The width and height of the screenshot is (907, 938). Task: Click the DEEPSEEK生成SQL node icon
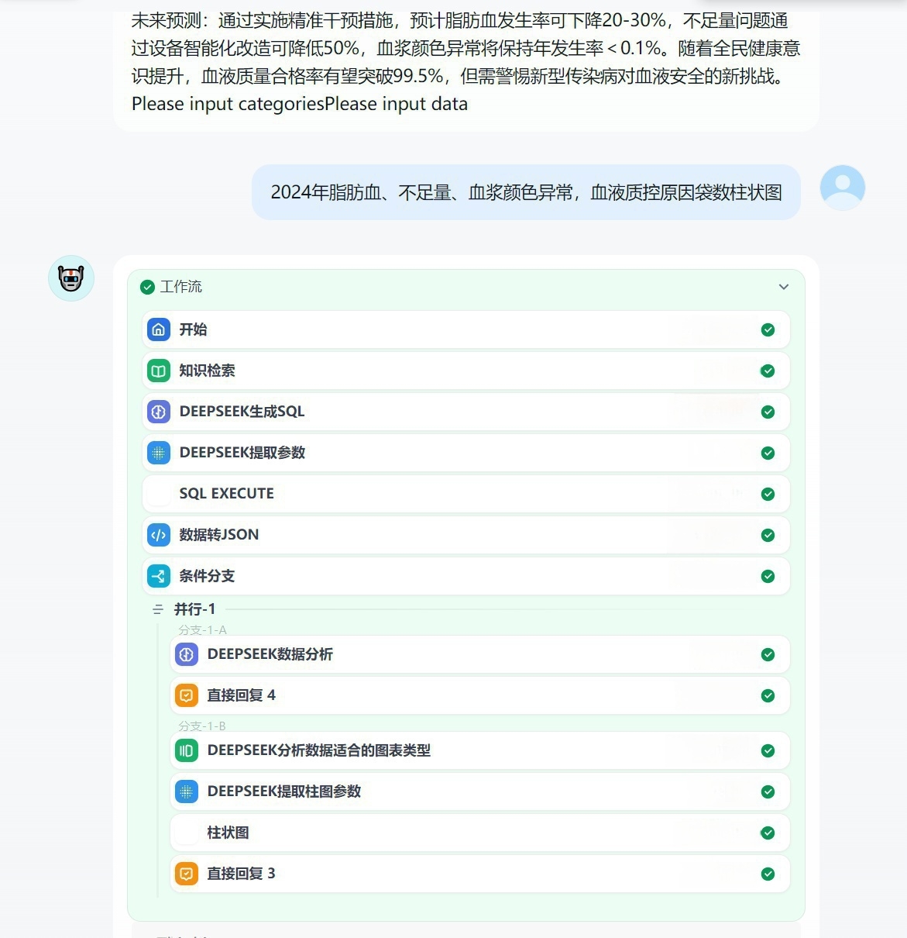tap(159, 412)
